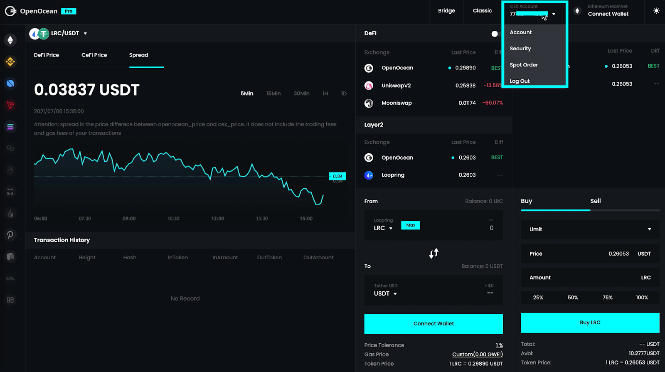Click the Pro badge beside OpenOcean

click(69, 11)
